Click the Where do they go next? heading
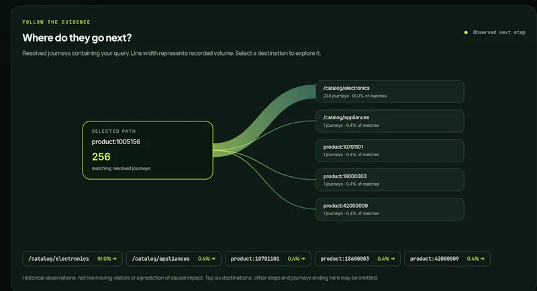 click(77, 38)
